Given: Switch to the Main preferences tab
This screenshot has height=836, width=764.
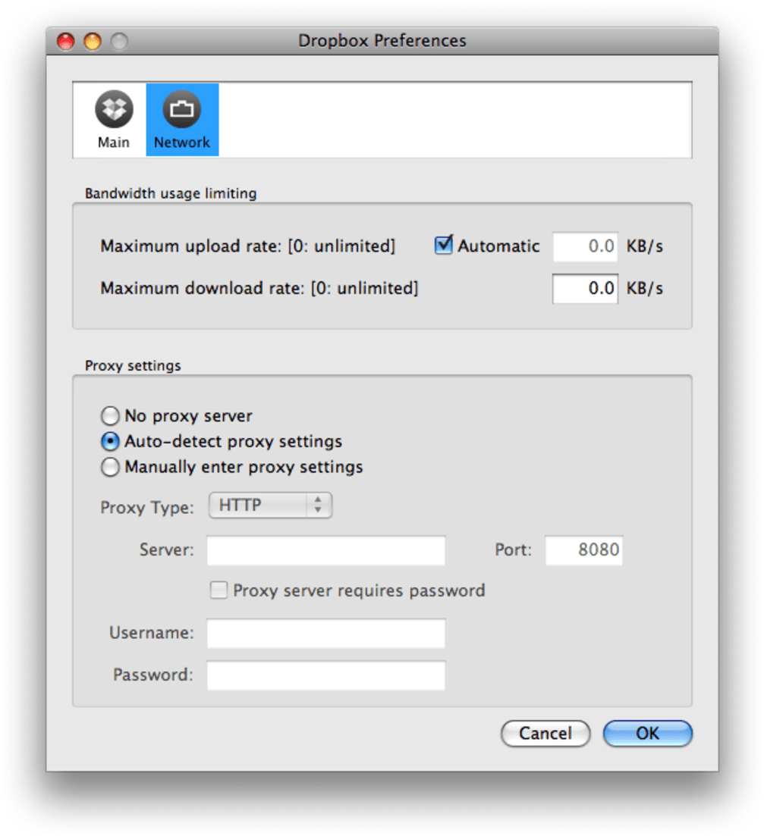Looking at the screenshot, I should tap(112, 117).
